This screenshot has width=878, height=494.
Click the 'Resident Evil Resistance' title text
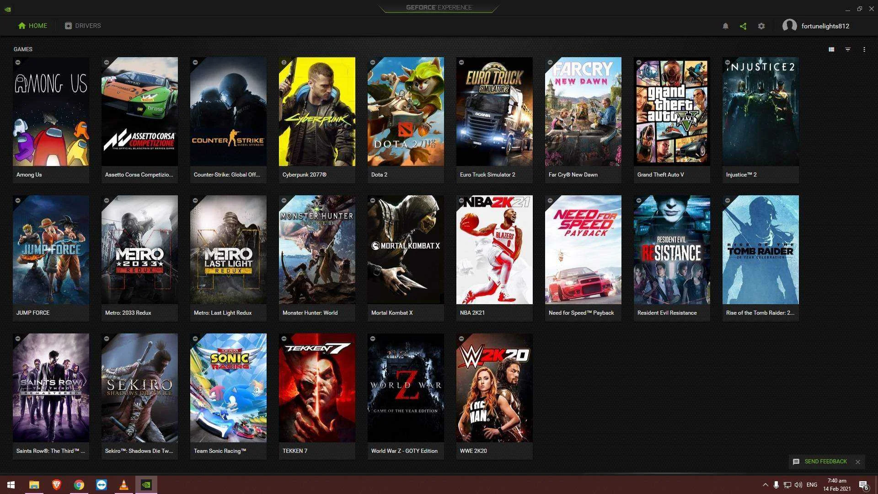click(x=667, y=313)
